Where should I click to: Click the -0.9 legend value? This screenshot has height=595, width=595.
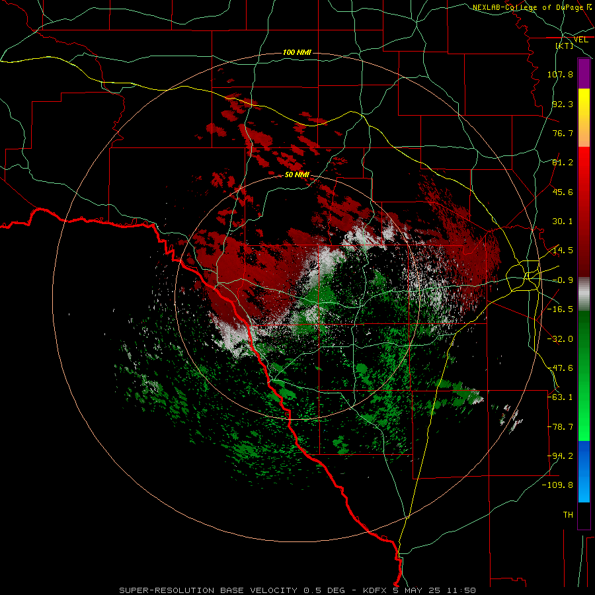tap(563, 280)
